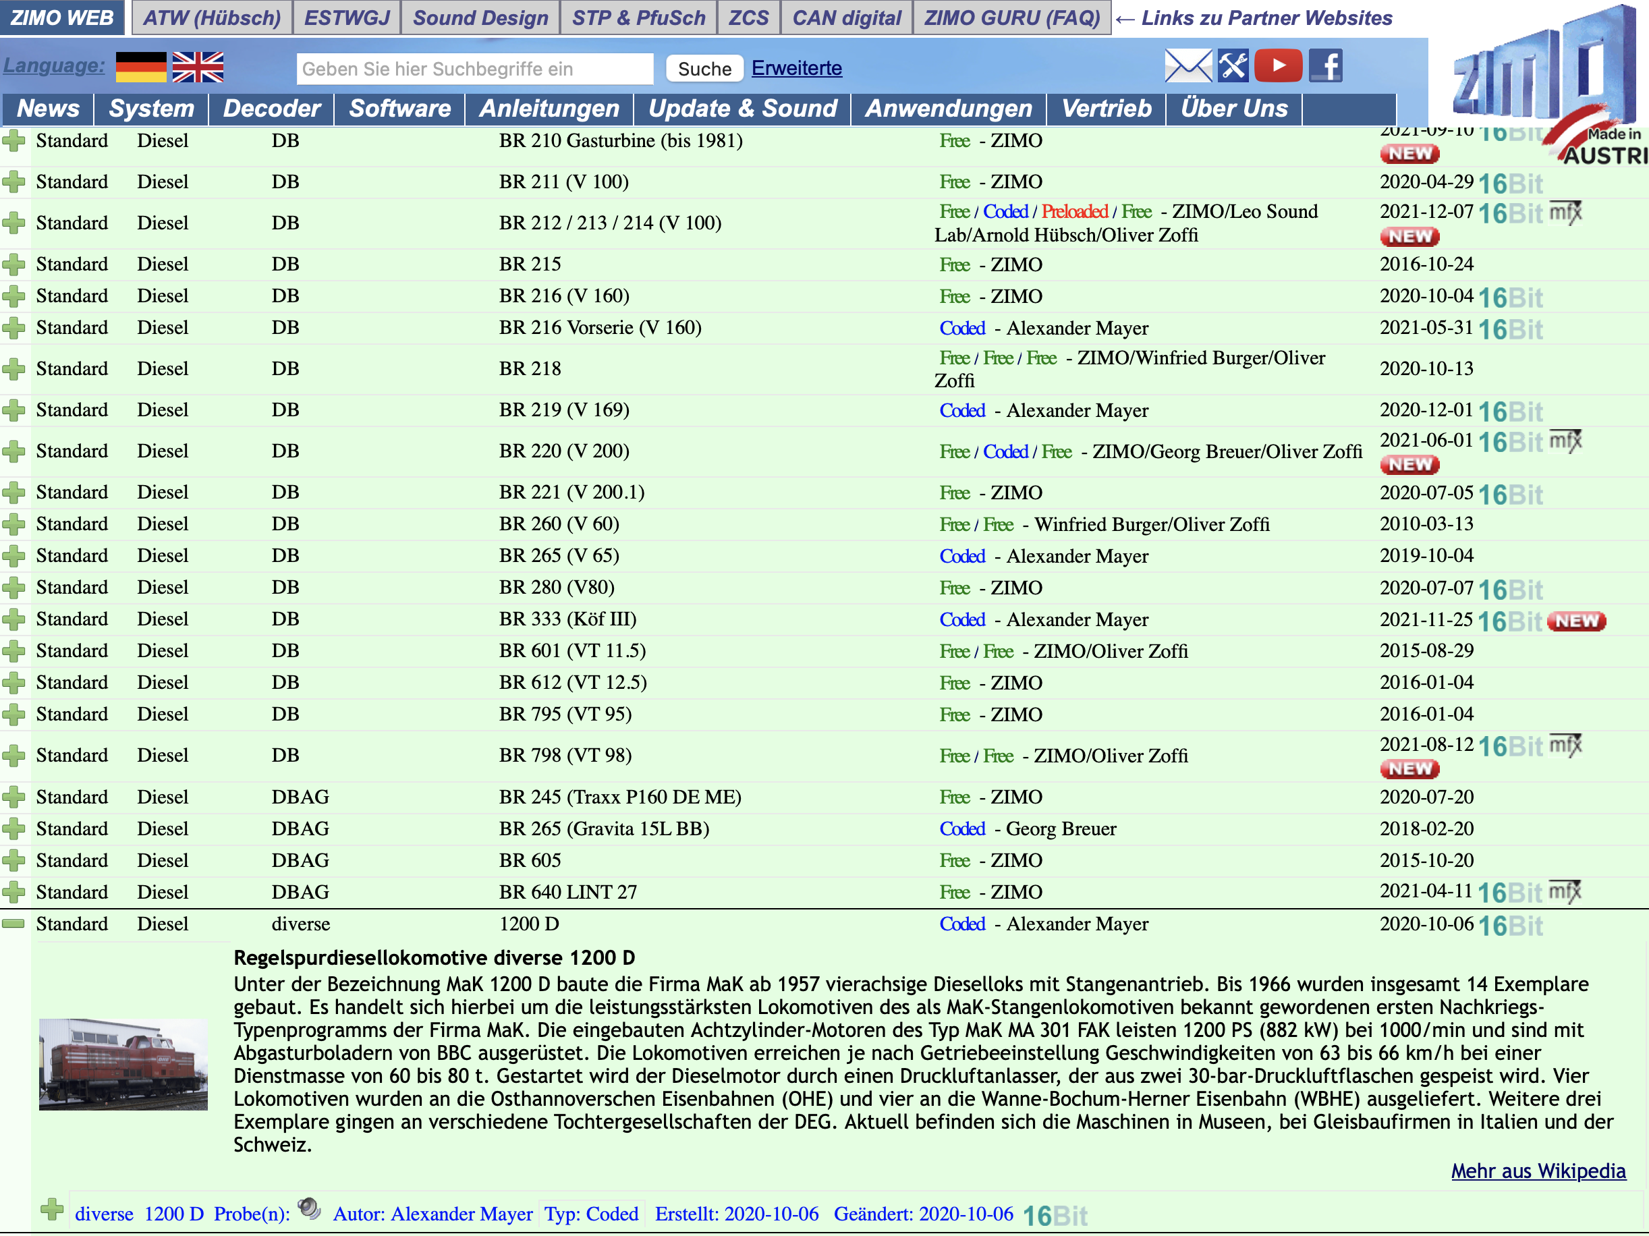Click the Coded link for BR 216 Vorserie
Image resolution: width=1649 pixels, height=1236 pixels.
click(x=961, y=328)
